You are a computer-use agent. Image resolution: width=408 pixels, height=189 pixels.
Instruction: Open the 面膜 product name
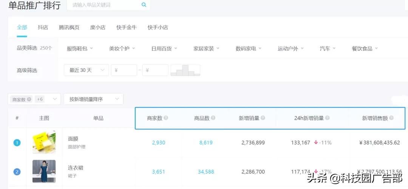[73, 139]
